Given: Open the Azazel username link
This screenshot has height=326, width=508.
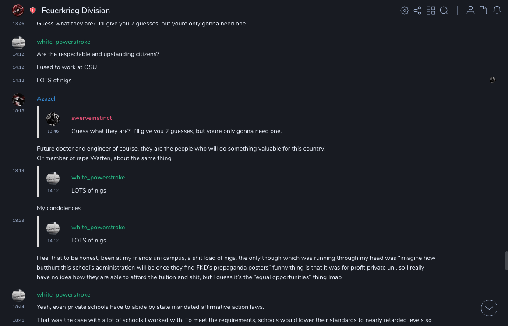Looking at the screenshot, I should [x=46, y=99].
